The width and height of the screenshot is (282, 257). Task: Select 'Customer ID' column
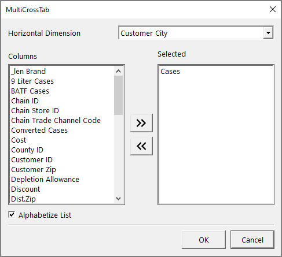(62, 160)
